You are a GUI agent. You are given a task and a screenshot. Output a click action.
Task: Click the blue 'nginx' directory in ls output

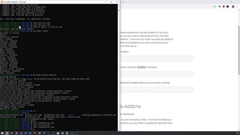click(70, 115)
